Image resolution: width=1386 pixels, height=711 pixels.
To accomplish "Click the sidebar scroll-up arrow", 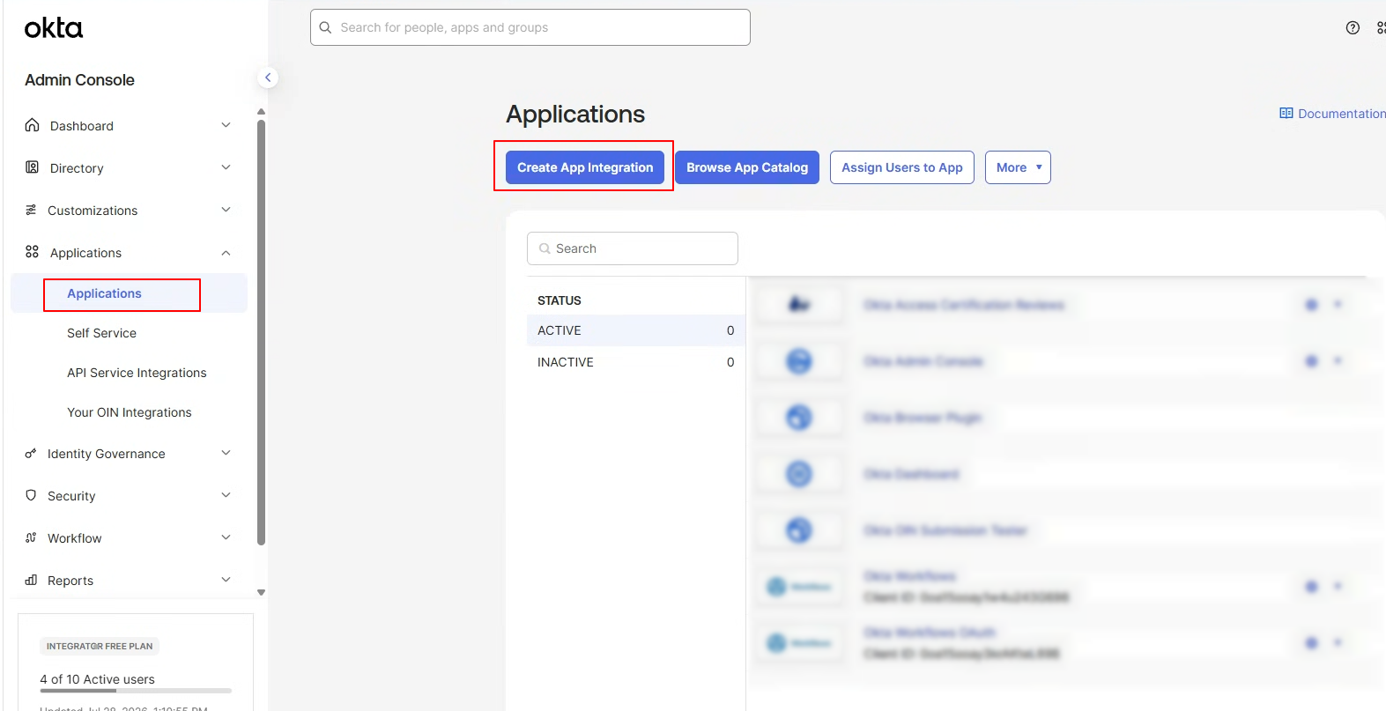I will point(261,112).
